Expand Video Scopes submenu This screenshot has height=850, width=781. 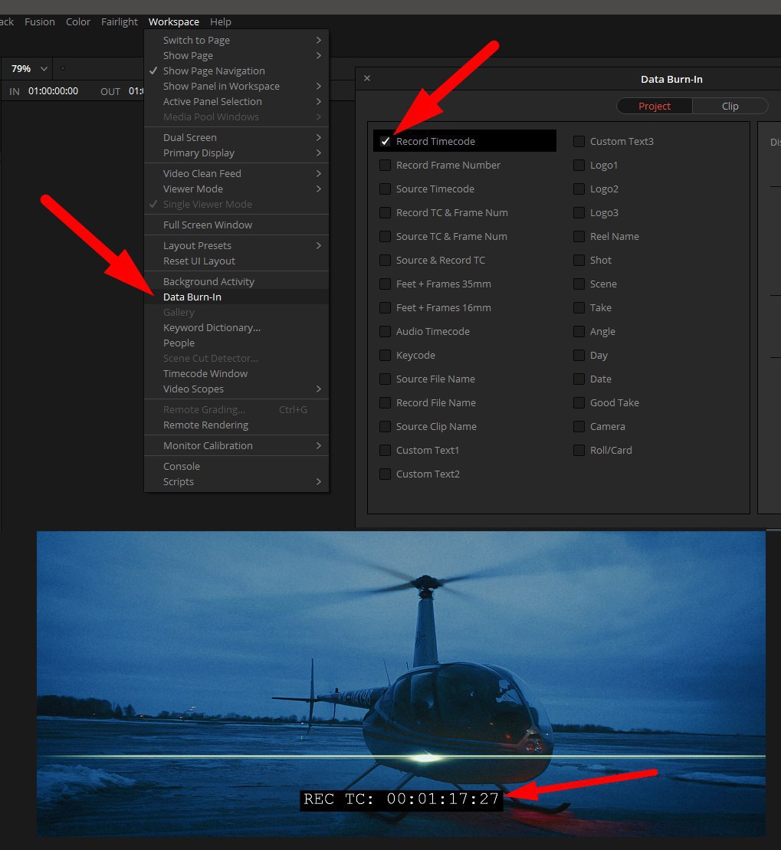coord(236,389)
